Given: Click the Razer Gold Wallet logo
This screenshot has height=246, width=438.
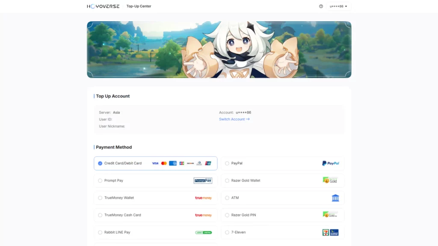Looking at the screenshot, I should tap(330, 181).
